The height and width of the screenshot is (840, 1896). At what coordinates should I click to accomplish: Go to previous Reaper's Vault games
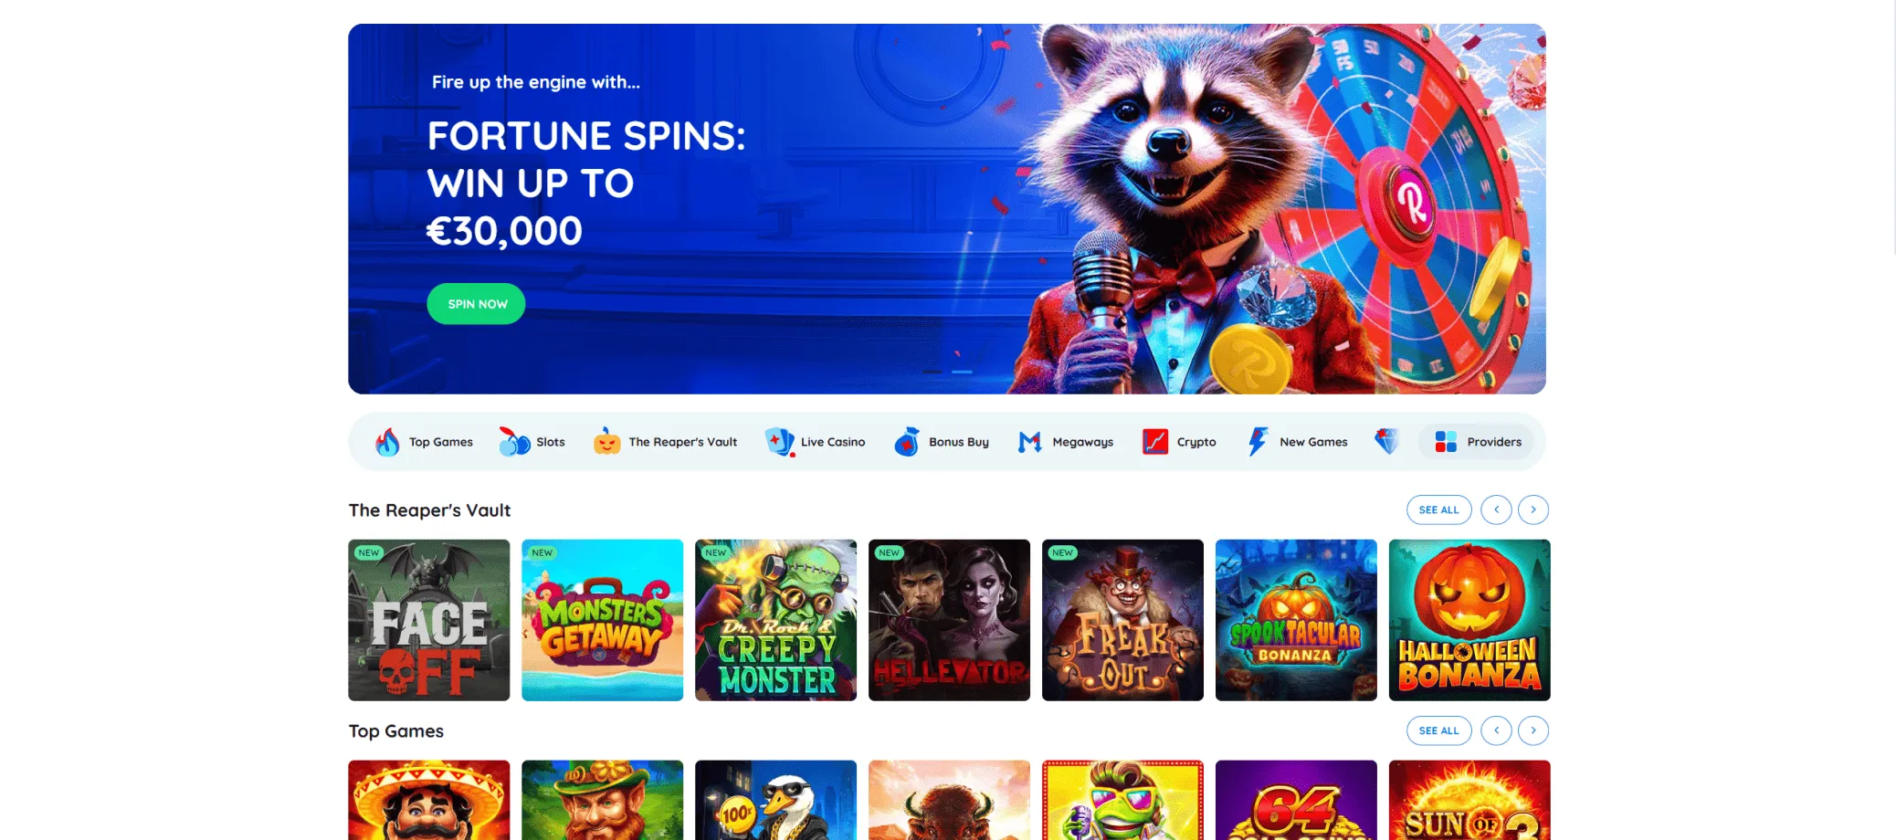[x=1496, y=509]
